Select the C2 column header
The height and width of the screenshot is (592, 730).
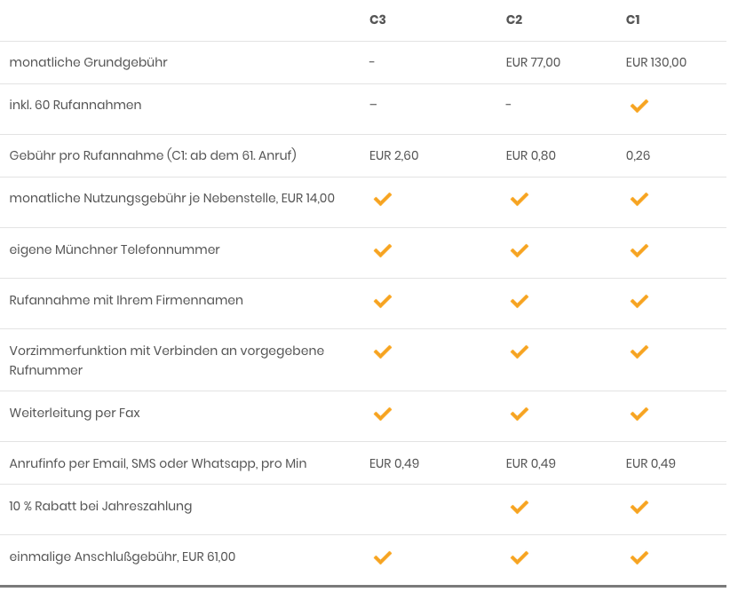click(514, 20)
